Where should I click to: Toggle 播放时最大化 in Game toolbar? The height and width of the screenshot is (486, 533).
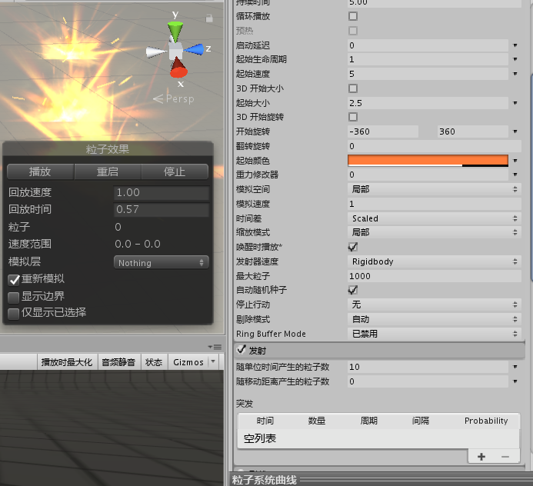coord(67,362)
